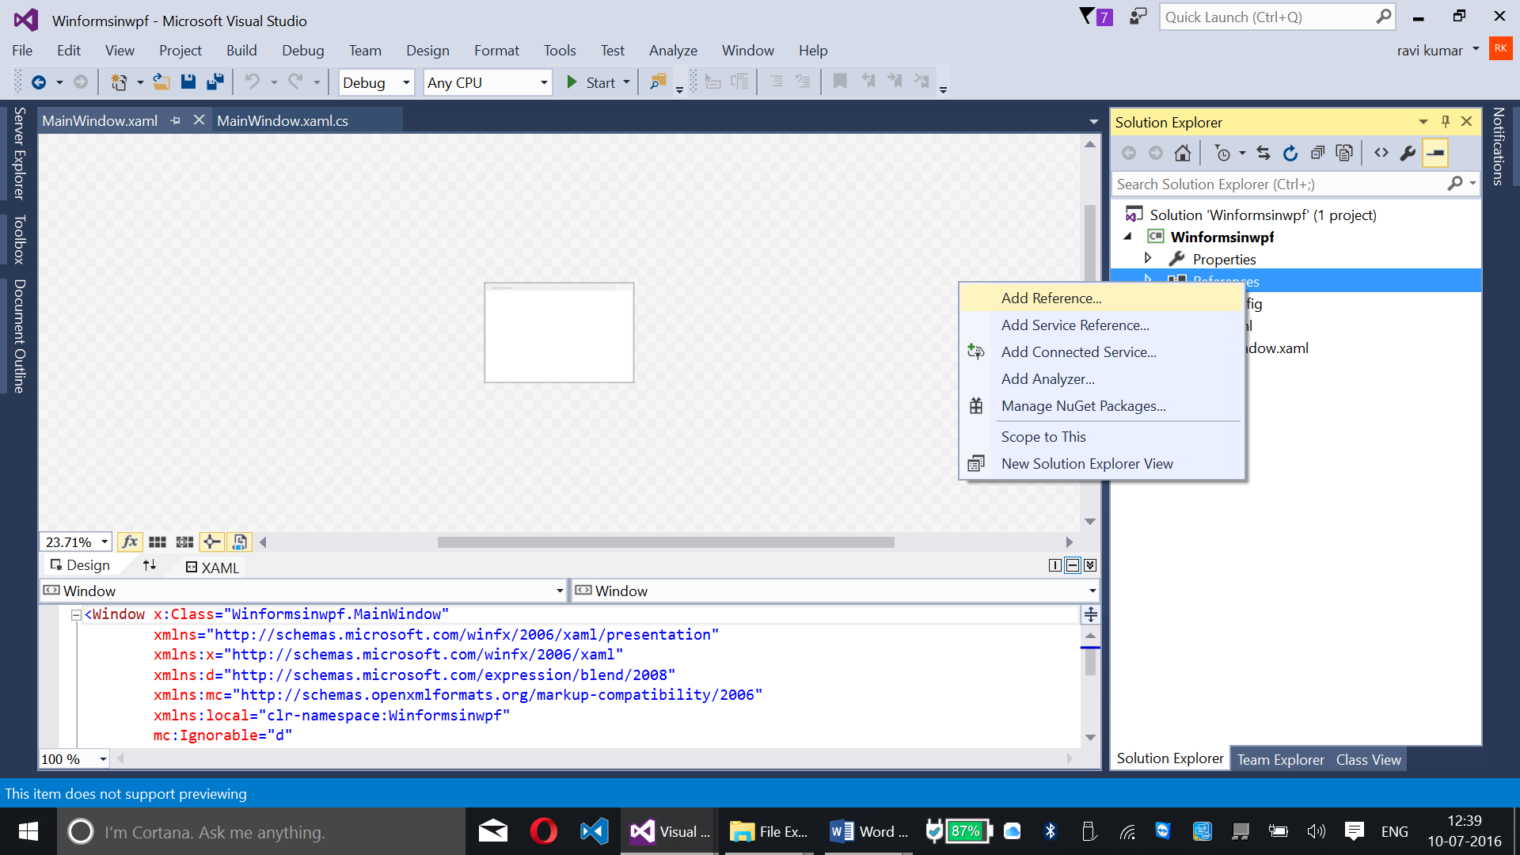Toggle snap to gridlines button
1520x855 pixels.
[x=184, y=542]
